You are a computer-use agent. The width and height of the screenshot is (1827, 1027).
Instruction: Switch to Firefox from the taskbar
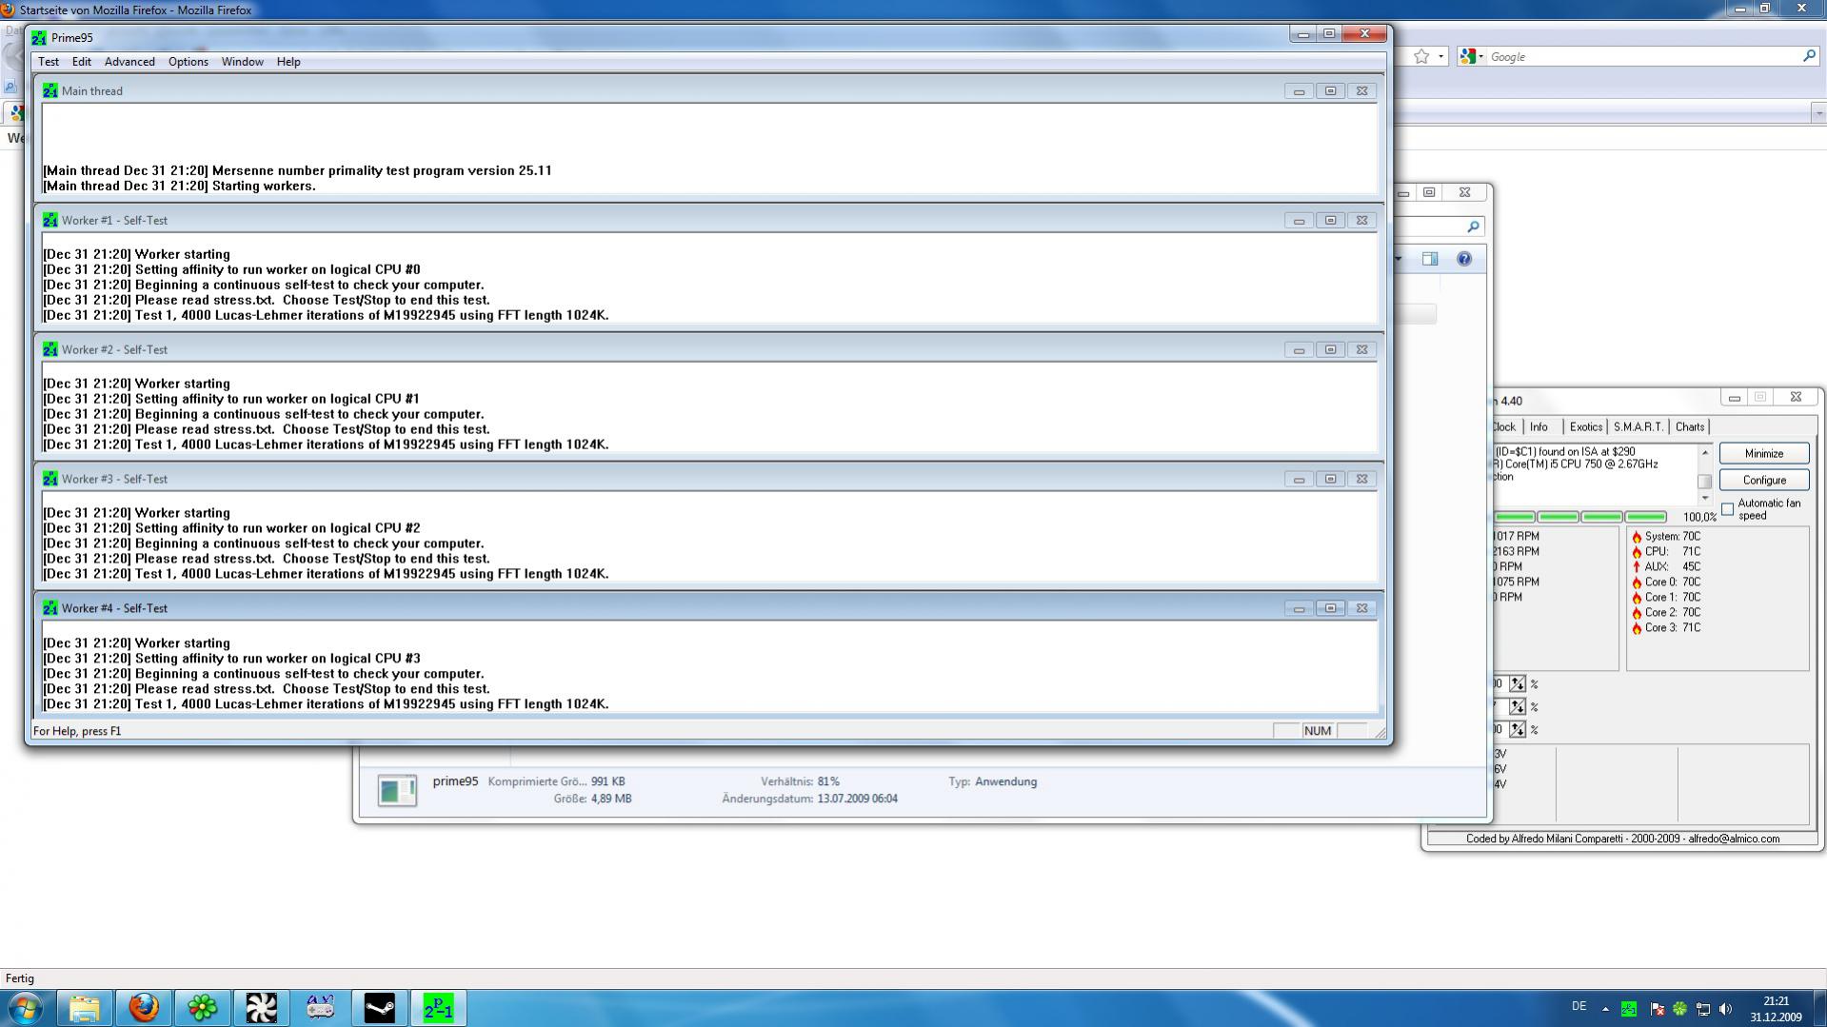pos(144,1008)
